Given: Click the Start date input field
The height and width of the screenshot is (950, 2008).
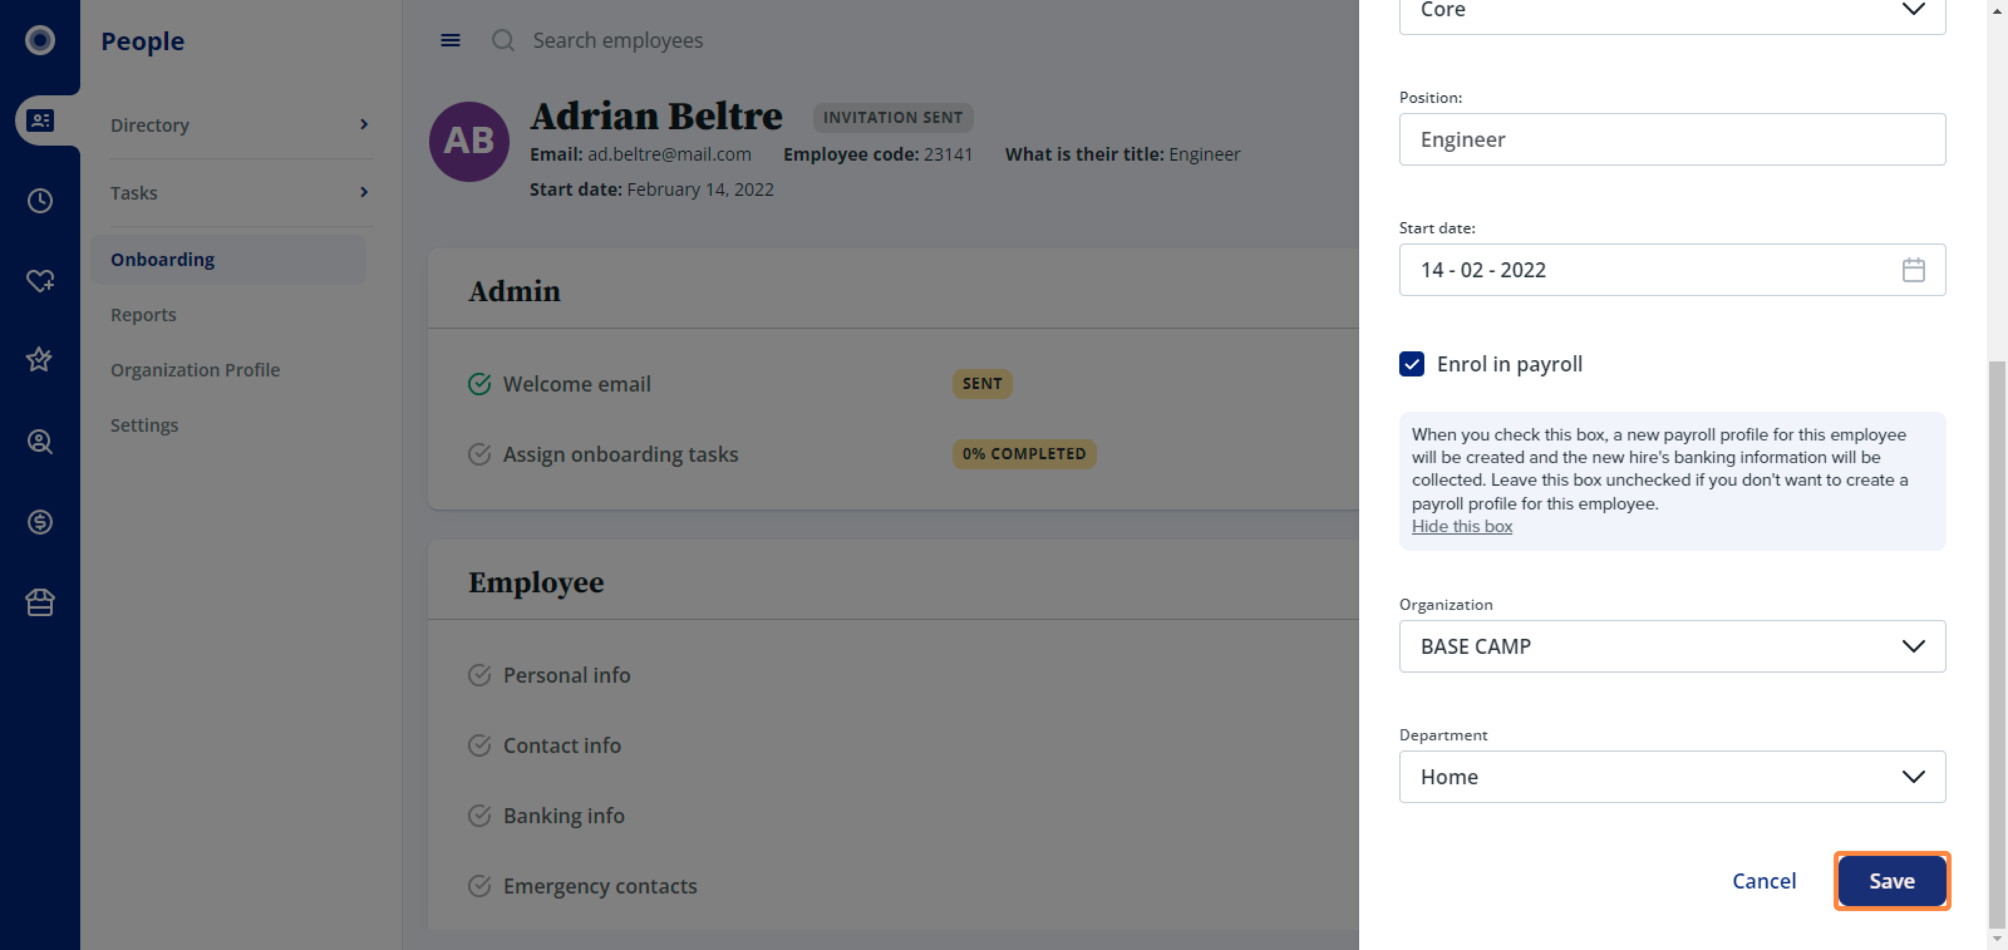Looking at the screenshot, I should (x=1672, y=270).
